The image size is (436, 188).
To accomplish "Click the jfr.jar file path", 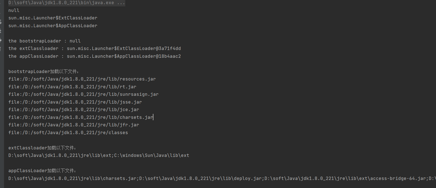I will click(74, 125).
